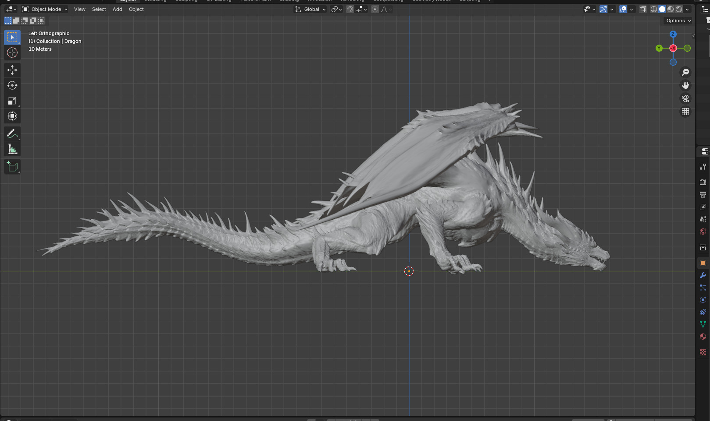Open the Object Data properties tab
The width and height of the screenshot is (710, 421).
(703, 324)
